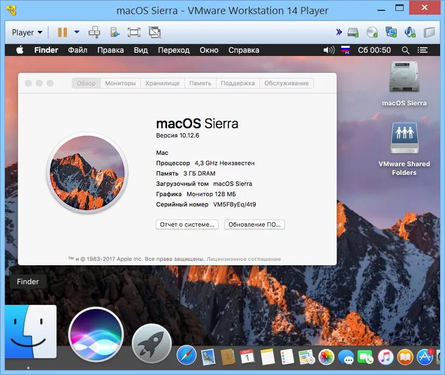Viewport: 445px width, 375px height.
Task: Select the macOS Sierra drive on desktop
Action: [404, 84]
